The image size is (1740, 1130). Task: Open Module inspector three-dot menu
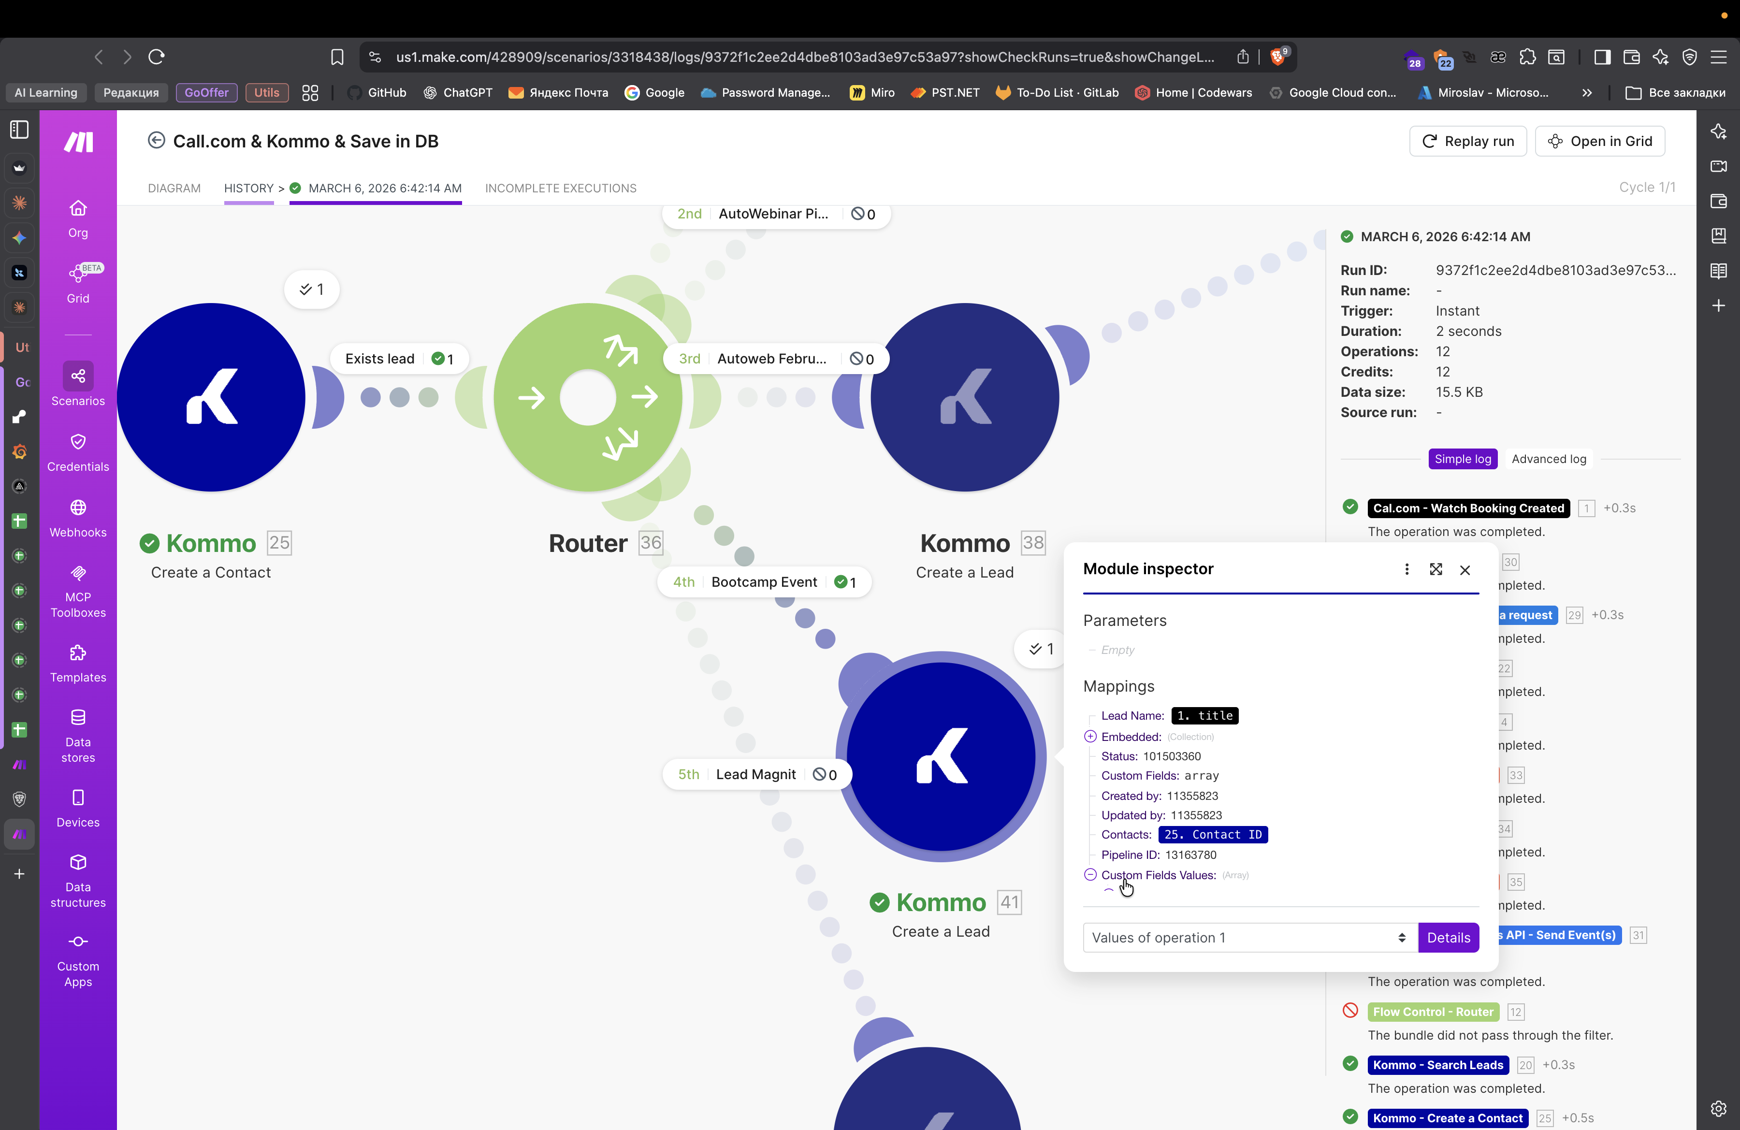pos(1406,569)
